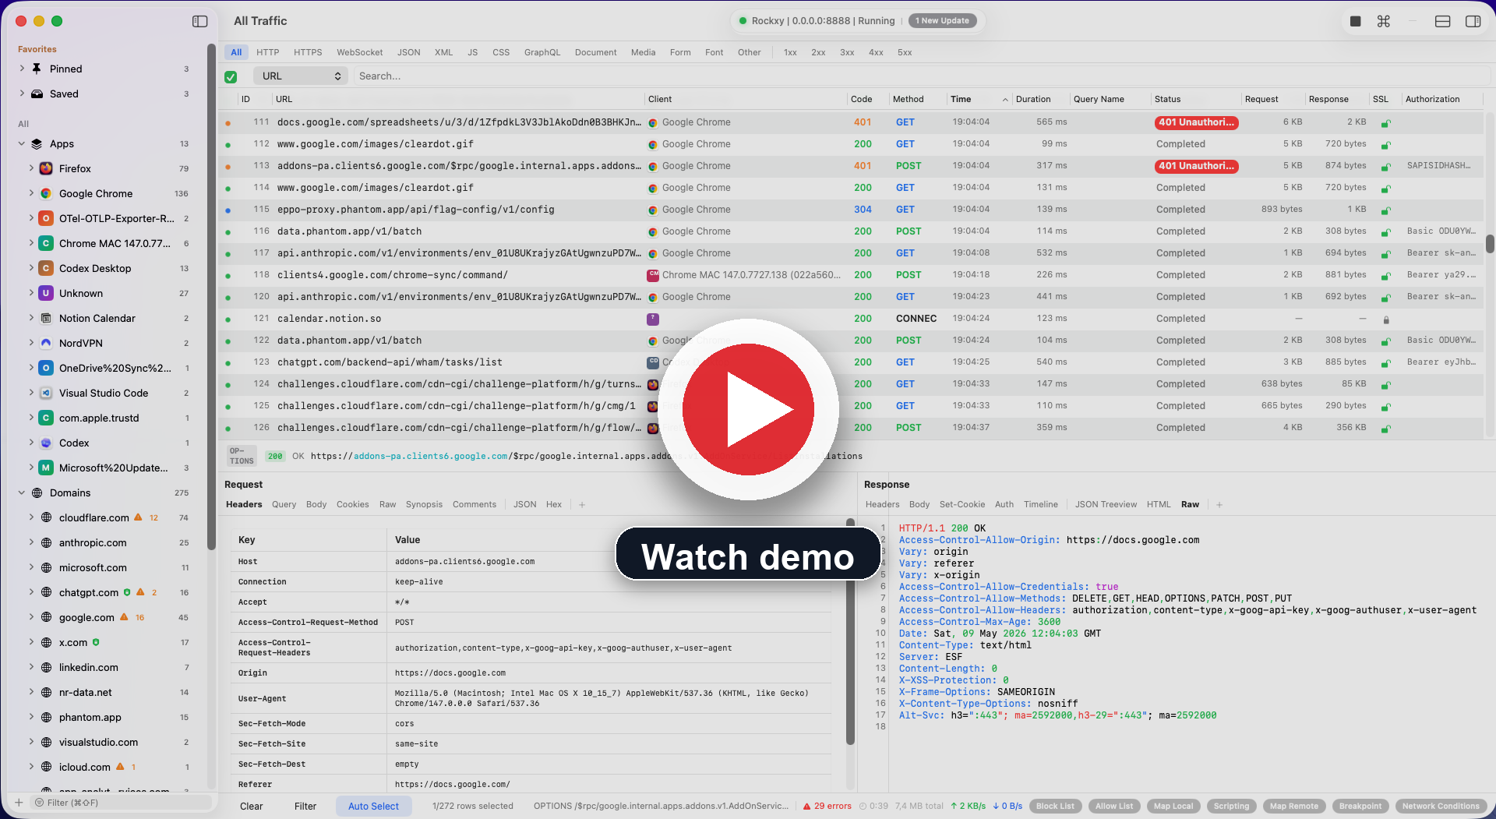Expand the Saved group
This screenshot has width=1496, height=819.
(x=22, y=94)
